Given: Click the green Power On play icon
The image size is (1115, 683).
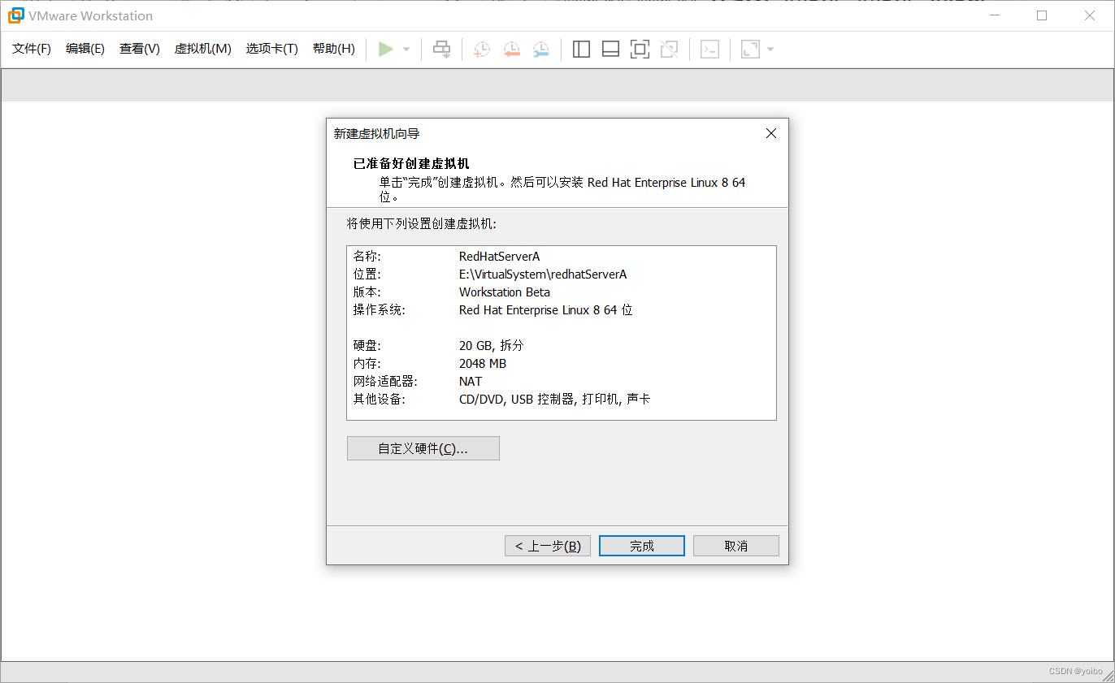Looking at the screenshot, I should [x=386, y=50].
